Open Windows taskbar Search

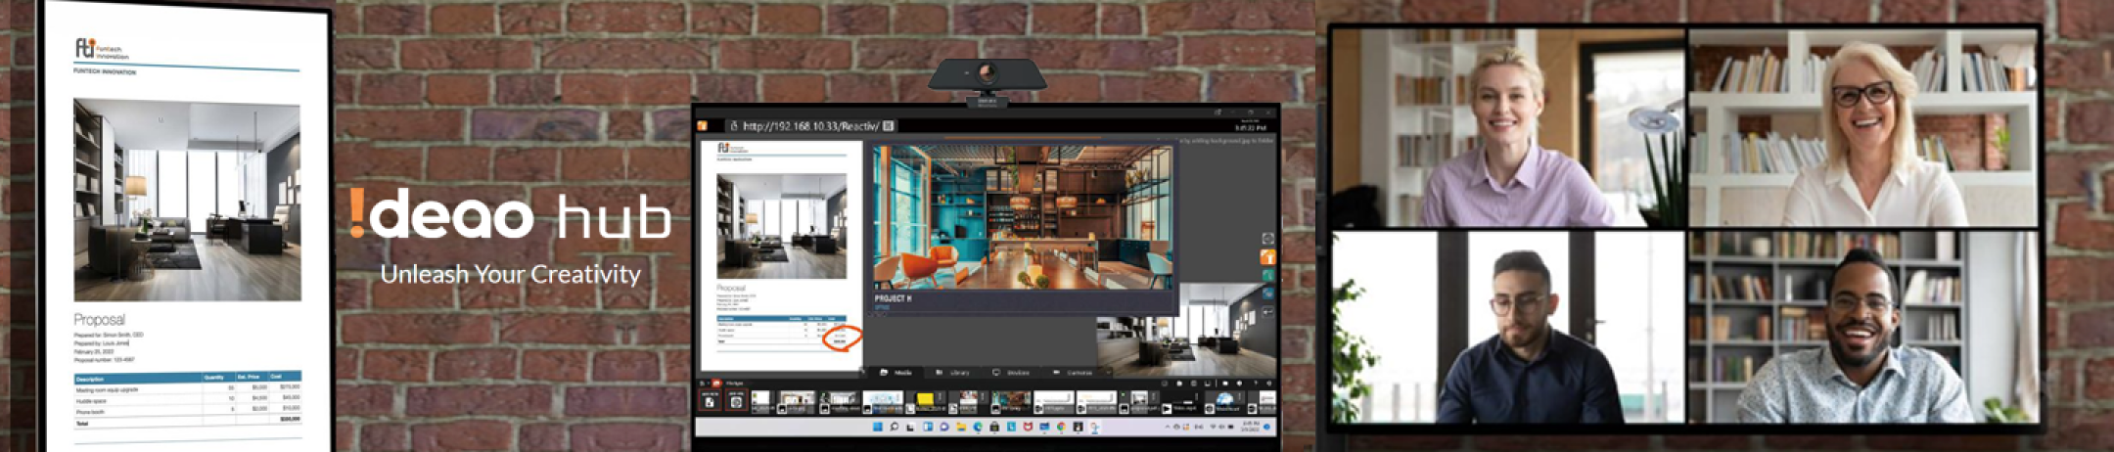tap(895, 427)
